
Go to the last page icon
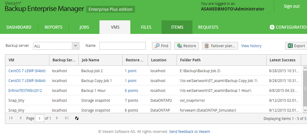pos(67,118)
